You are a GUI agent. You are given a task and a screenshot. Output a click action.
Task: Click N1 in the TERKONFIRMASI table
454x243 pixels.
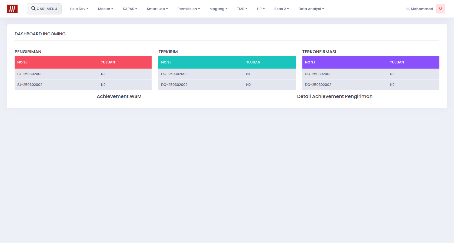tap(392, 74)
